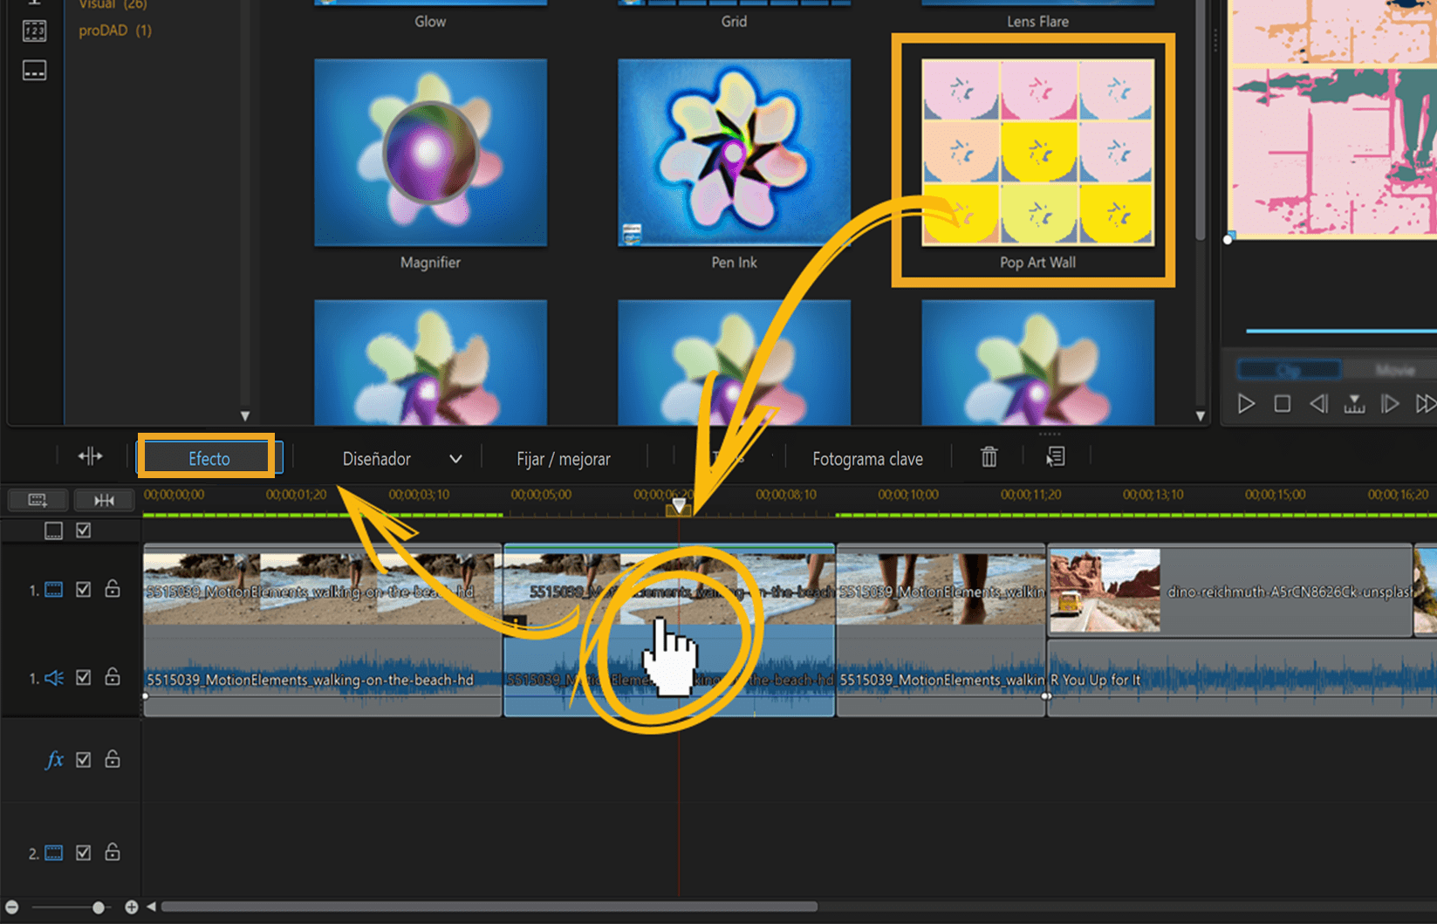Click left arrow of timeline horizontal scrollbar

click(x=151, y=907)
